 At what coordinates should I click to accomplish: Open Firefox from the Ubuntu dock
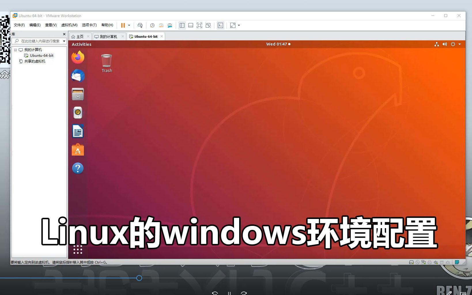(77, 57)
